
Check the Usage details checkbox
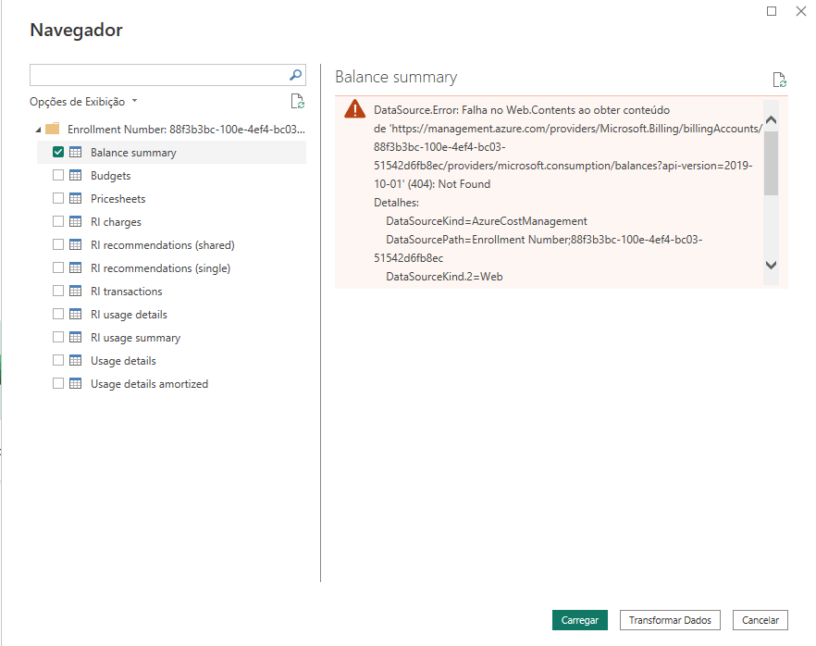(x=58, y=360)
